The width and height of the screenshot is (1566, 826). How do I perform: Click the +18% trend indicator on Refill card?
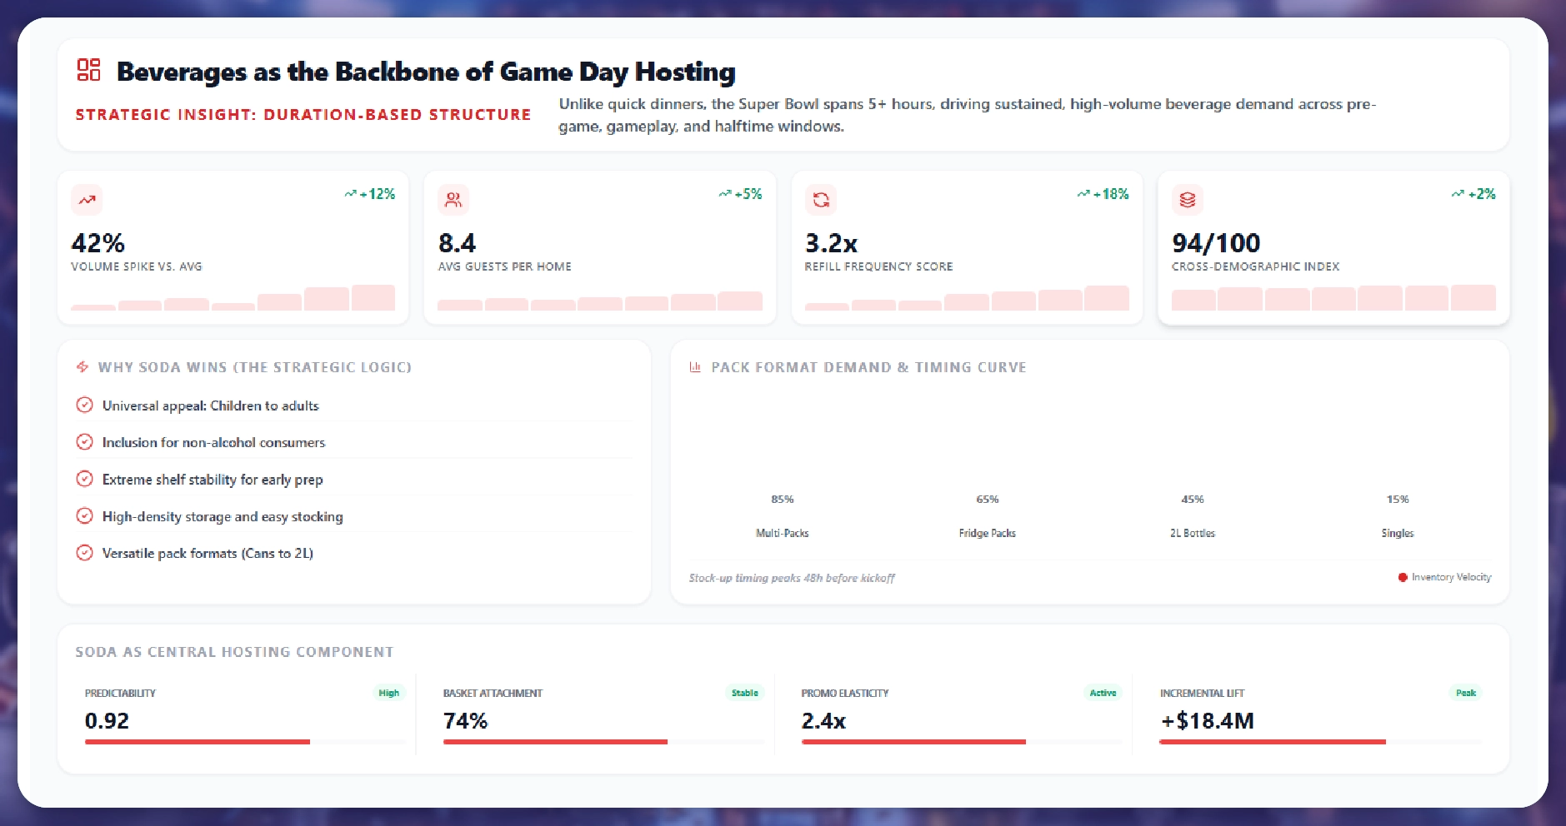[x=1103, y=194]
